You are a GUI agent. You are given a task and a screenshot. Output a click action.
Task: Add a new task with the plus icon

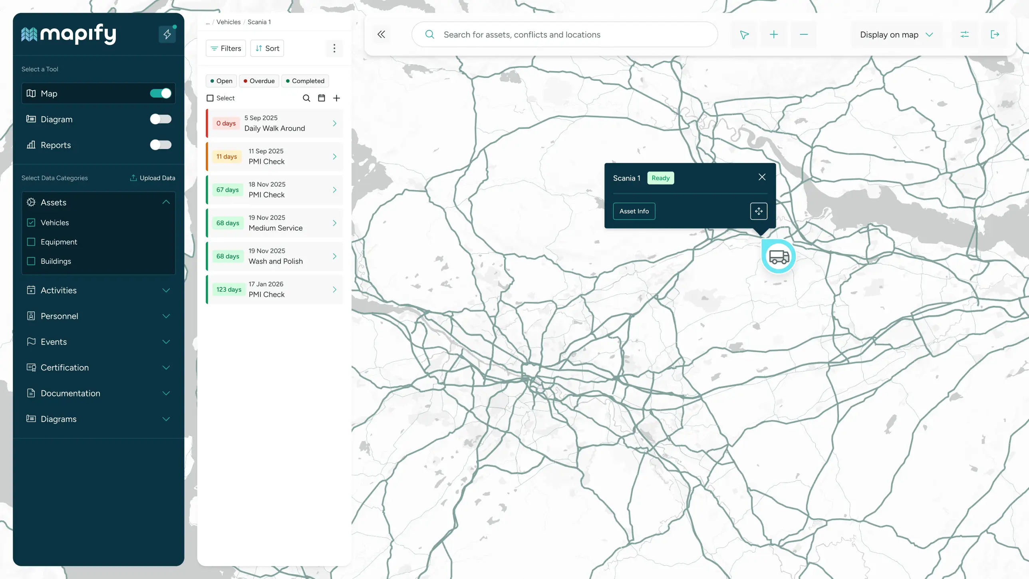(337, 98)
